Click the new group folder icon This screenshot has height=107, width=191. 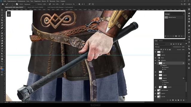(178, 100)
